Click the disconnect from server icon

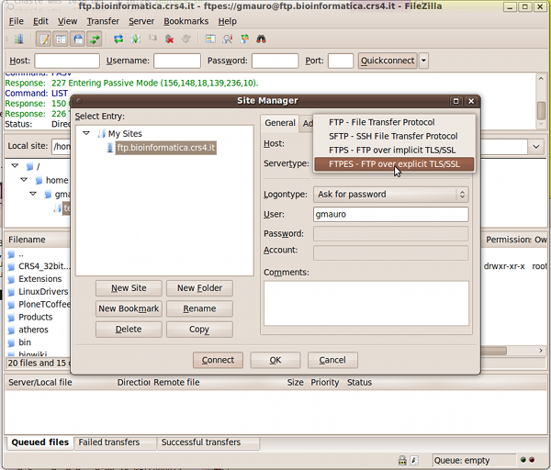pos(169,39)
